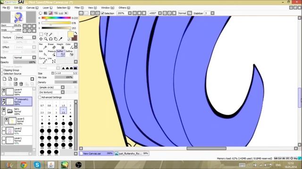Open the Edit menu

tap(18, 8)
